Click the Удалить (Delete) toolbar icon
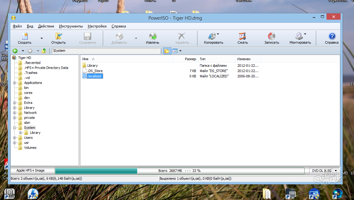 [182, 36]
